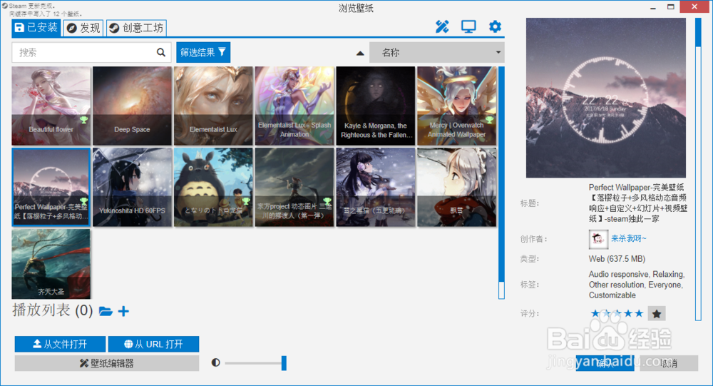Click trophy badge on Beautiful flower thumbnail
This screenshot has width=713, height=386.
pyautogui.click(x=83, y=120)
